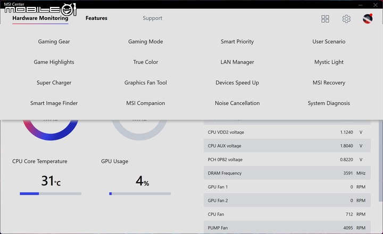
Task: Select PUMP Fan row
Action: [x=287, y=228]
